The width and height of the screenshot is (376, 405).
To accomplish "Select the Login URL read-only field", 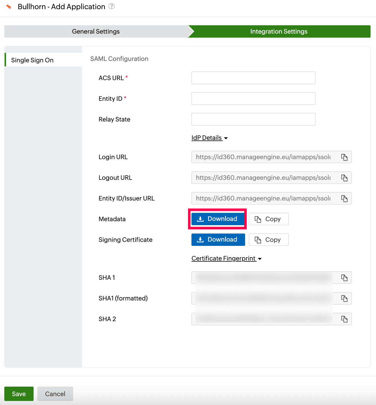I will (x=272, y=157).
